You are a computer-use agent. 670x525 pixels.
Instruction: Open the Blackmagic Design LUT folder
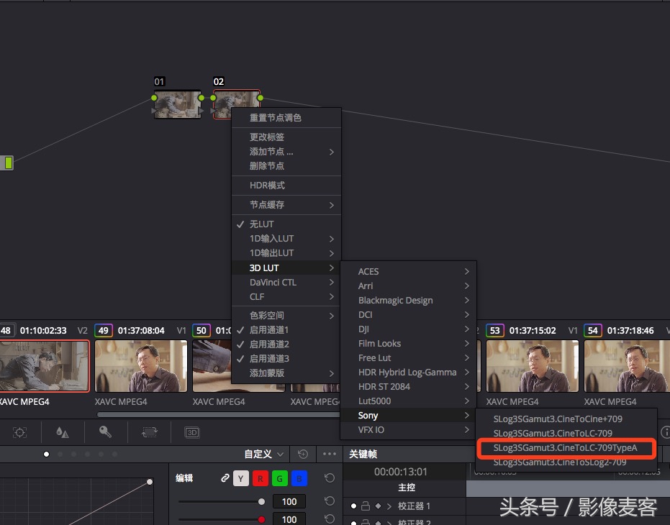click(x=408, y=301)
